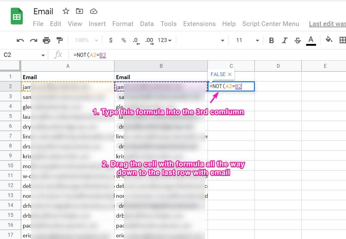Apply percent format
This screenshot has height=239, width=346.
coord(123,40)
